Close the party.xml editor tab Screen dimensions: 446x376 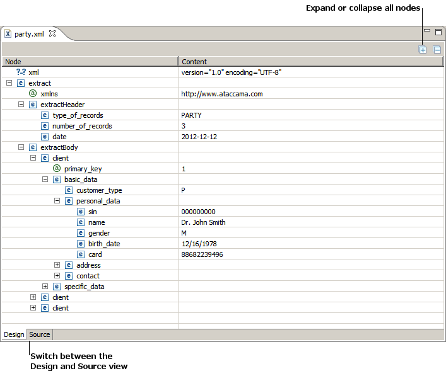tap(52, 34)
